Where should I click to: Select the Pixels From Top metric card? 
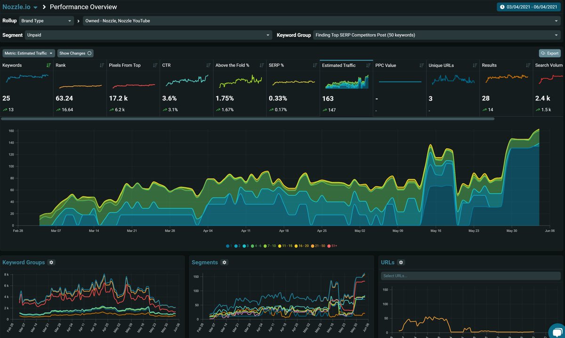pyautogui.click(x=133, y=88)
